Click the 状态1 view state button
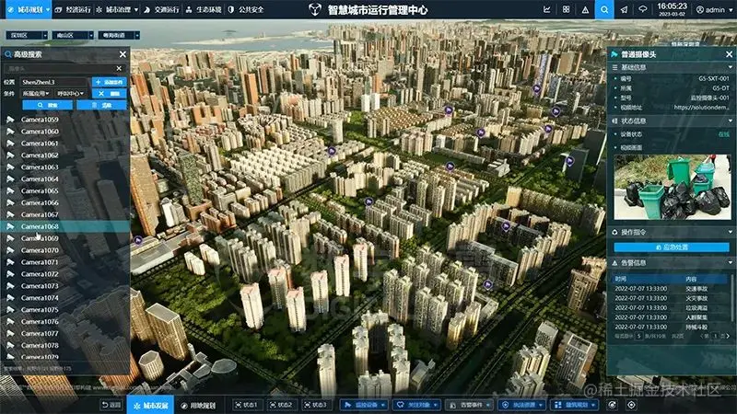This screenshot has height=414, width=737. click(246, 405)
